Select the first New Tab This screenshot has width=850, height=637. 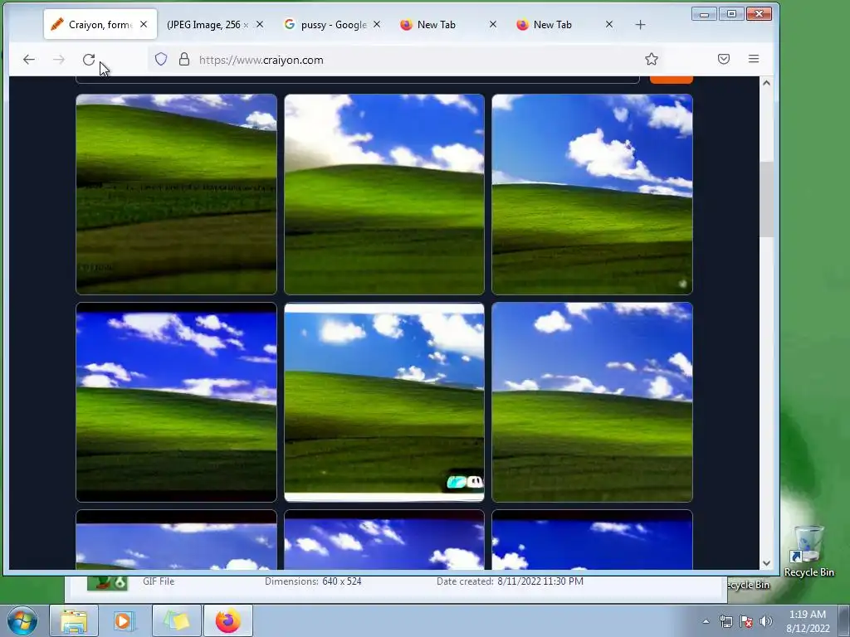click(x=436, y=24)
